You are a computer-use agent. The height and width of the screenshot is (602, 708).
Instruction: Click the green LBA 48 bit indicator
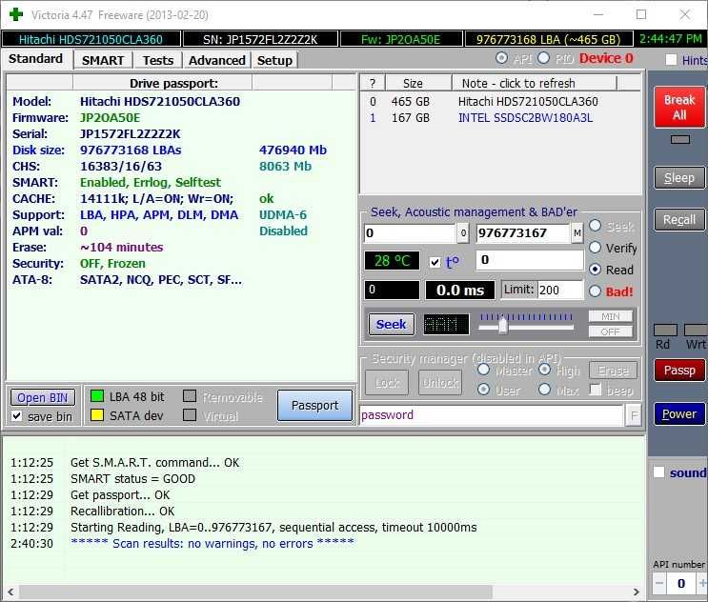point(97,396)
